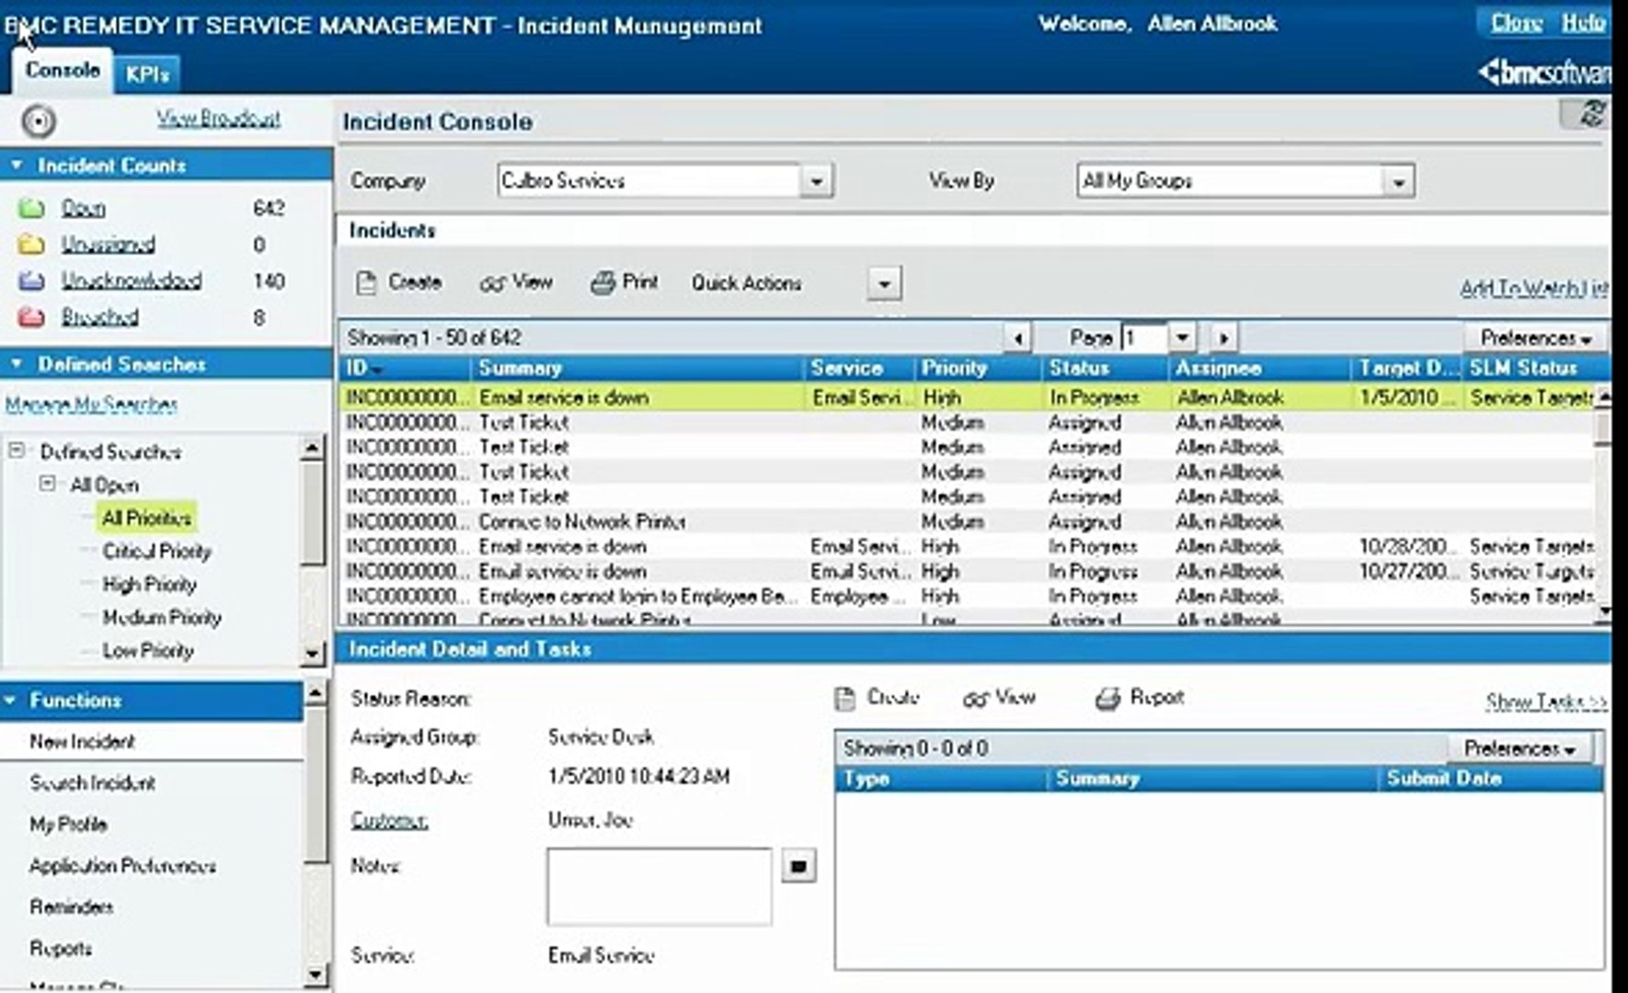Click the blue Unacknowledged folder icon
1628x993 pixels.
pos(31,280)
